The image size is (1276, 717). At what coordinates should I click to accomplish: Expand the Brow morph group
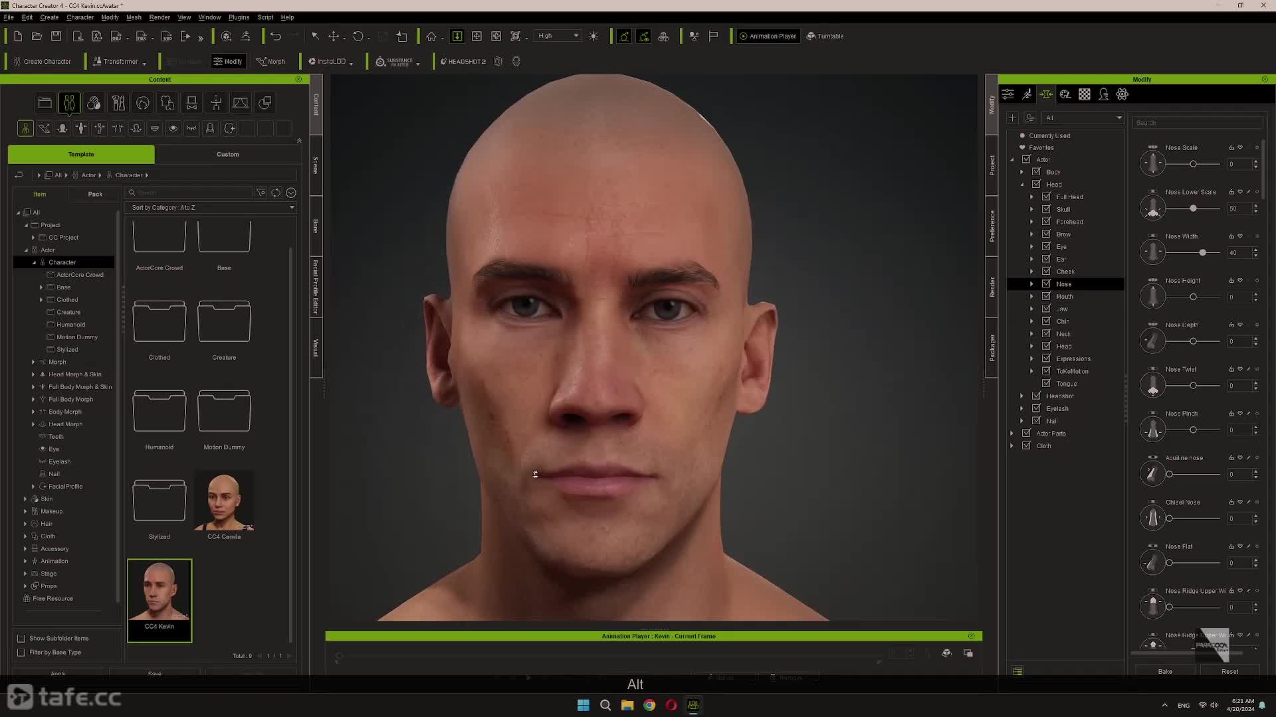(1031, 234)
